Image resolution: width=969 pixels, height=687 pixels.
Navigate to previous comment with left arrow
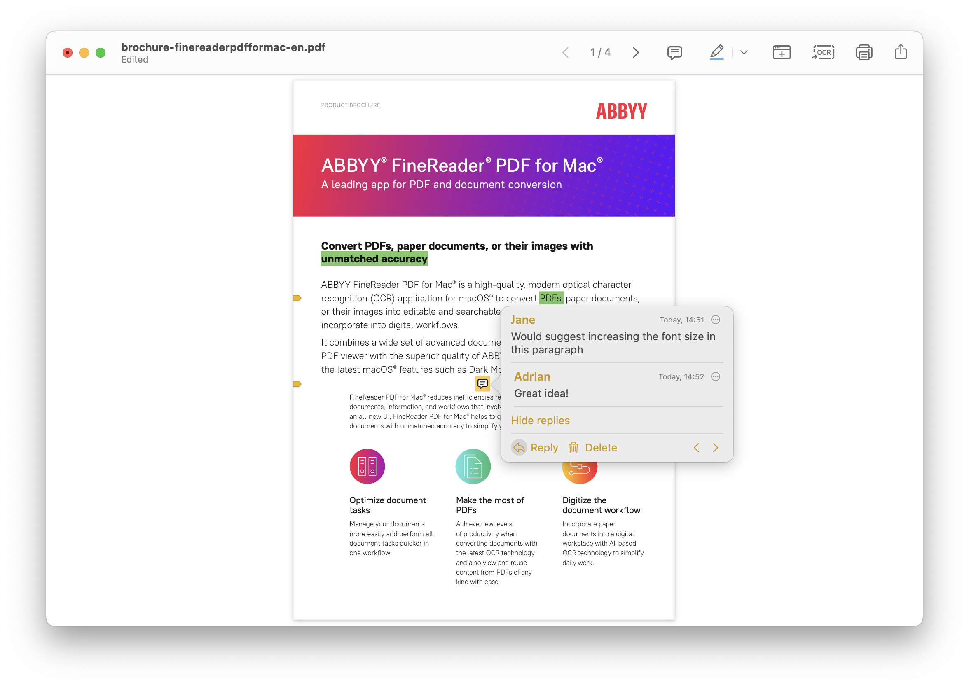coord(696,447)
